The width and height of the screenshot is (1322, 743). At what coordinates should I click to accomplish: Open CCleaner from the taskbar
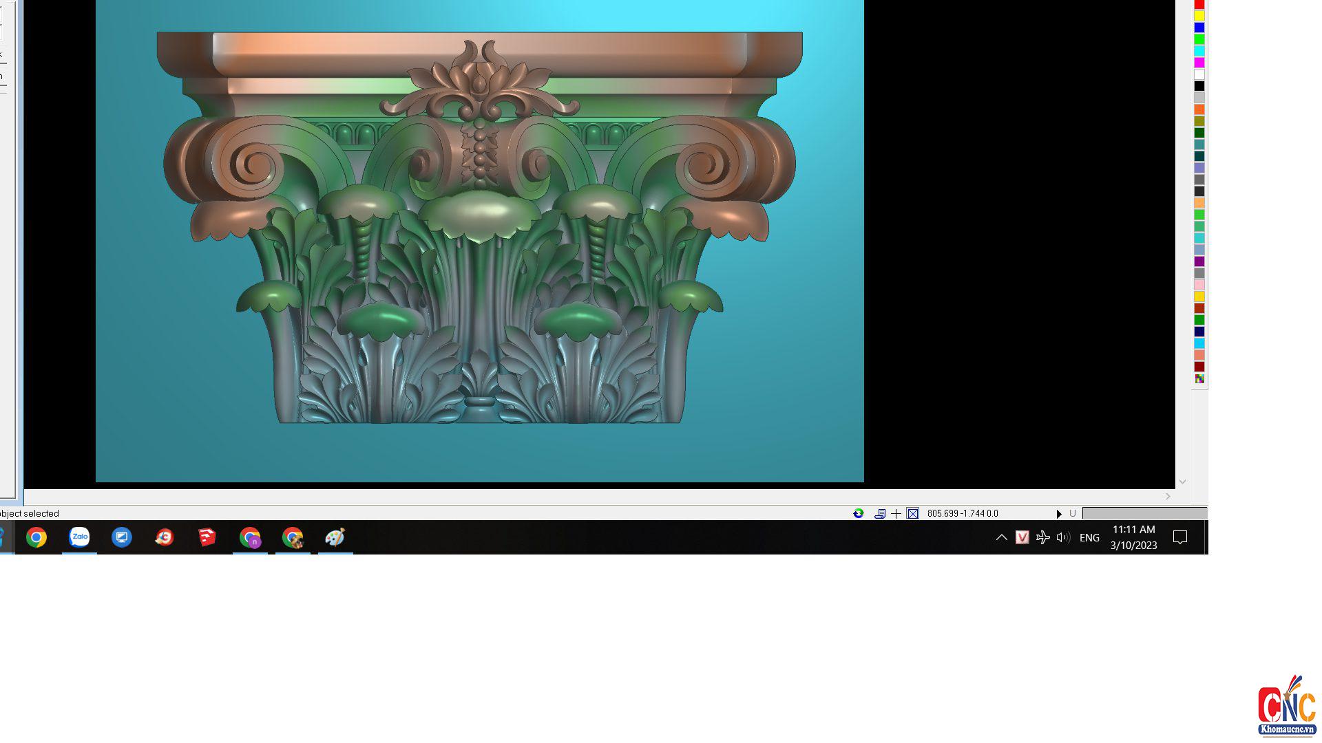165,537
